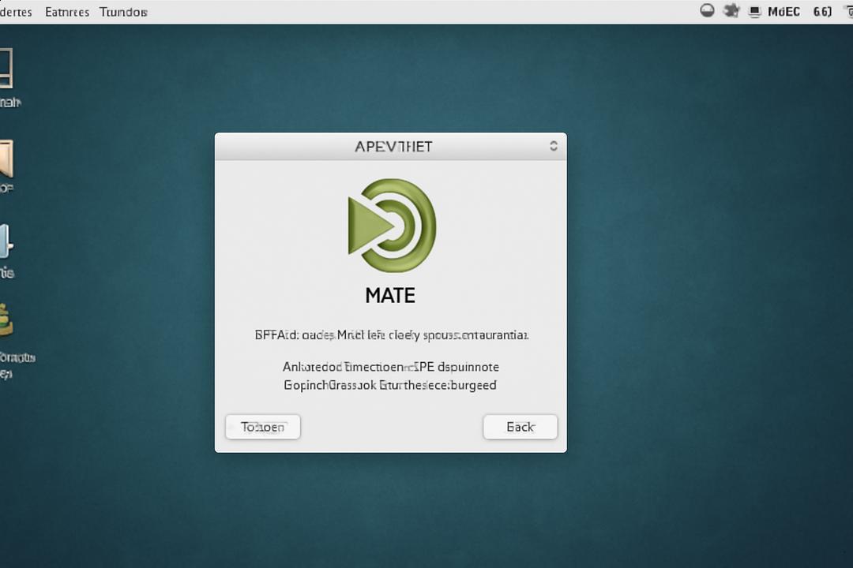Click the desktop icon labeled 'orarqts'
The width and height of the screenshot is (853, 568).
click(x=6, y=319)
